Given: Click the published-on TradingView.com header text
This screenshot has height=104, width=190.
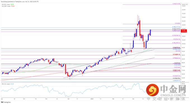Looking at the screenshot, I should click(x=20, y=2).
